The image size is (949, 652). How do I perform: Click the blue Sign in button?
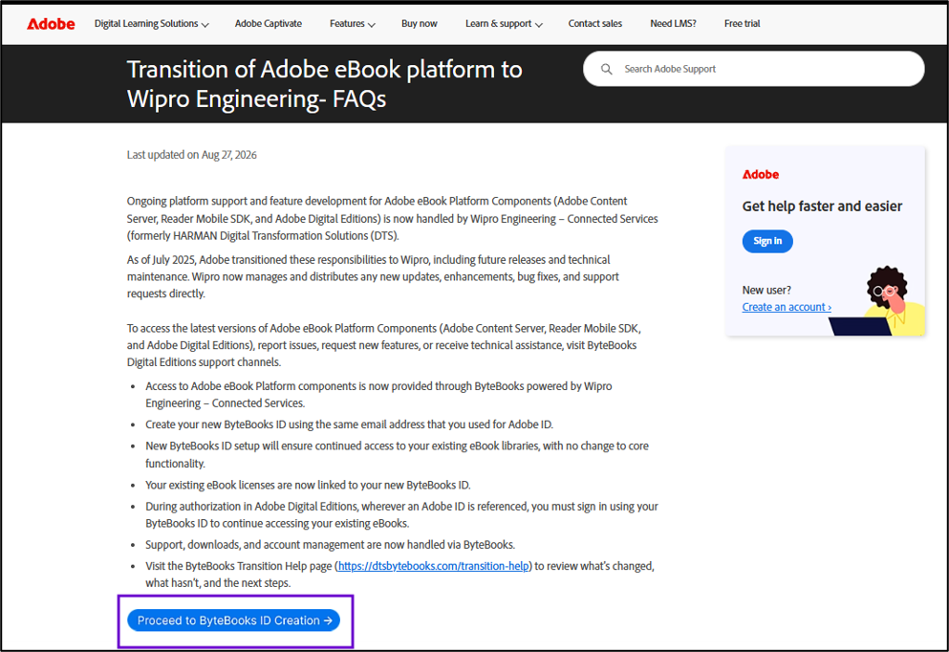point(767,241)
